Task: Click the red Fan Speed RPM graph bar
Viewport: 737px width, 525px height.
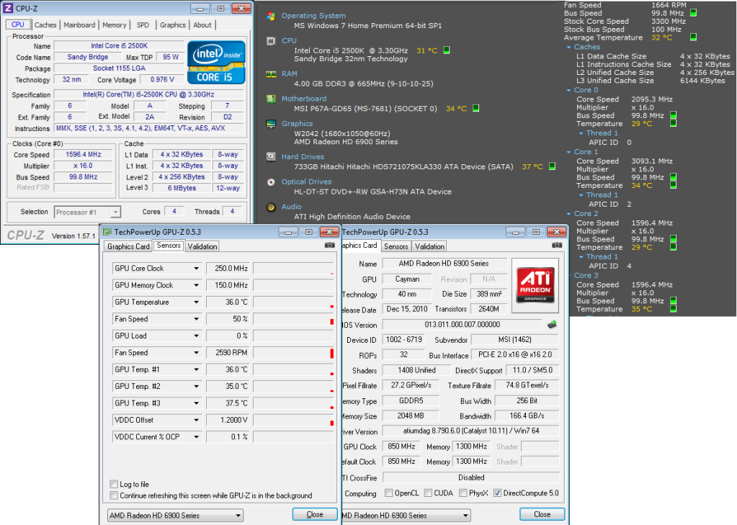Action: coord(331,353)
